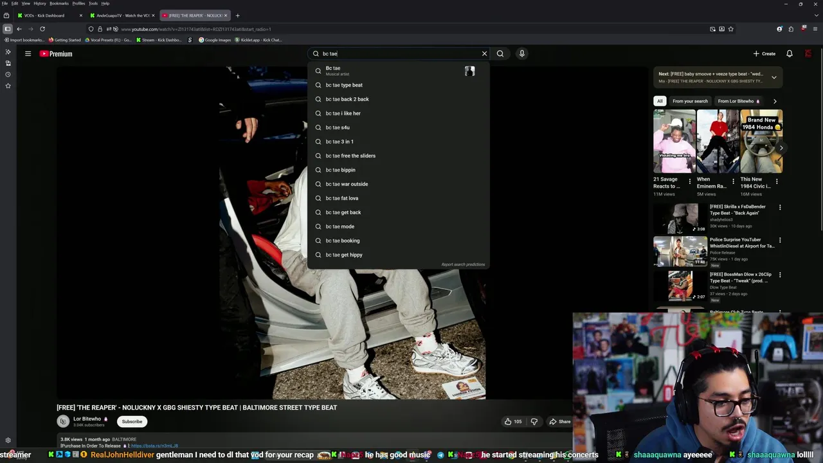Start voice search with microphone icon
This screenshot has height=463, width=823.
tap(522, 53)
